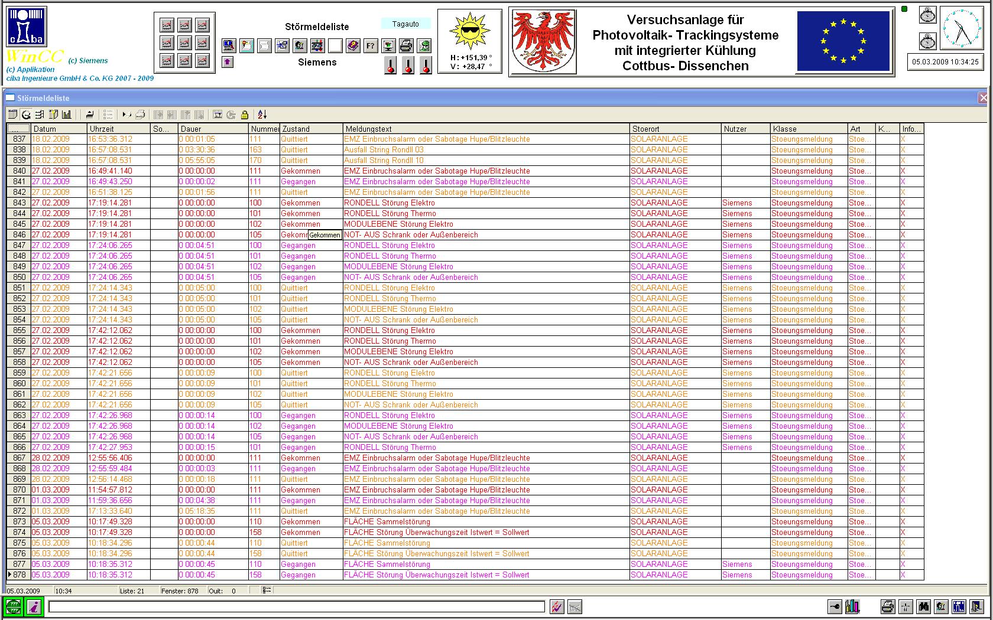The image size is (993, 620).
Task: Click the purple info icon at bottom left
Action: [34, 606]
